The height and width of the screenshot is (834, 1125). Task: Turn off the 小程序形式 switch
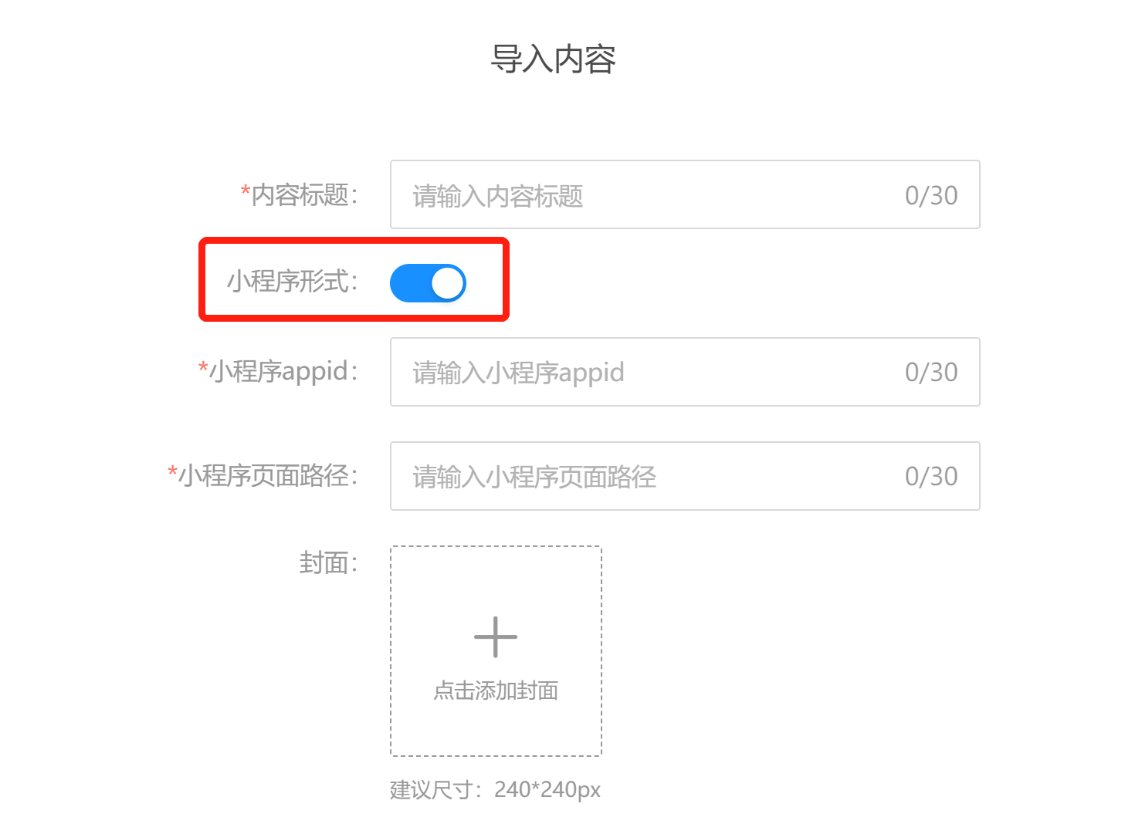click(428, 283)
